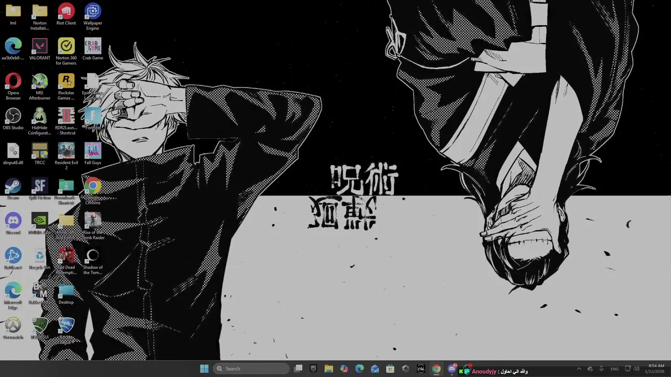
Task: Open the clock showing 8:54 AM
Action: (656, 369)
